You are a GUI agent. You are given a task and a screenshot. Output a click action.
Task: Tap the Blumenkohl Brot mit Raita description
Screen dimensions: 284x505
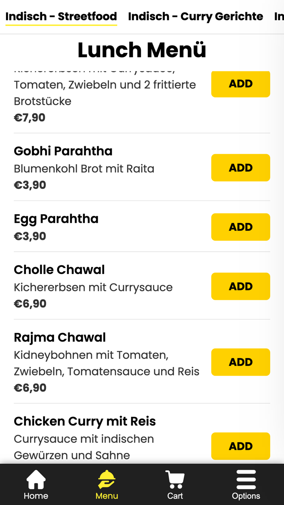(84, 168)
